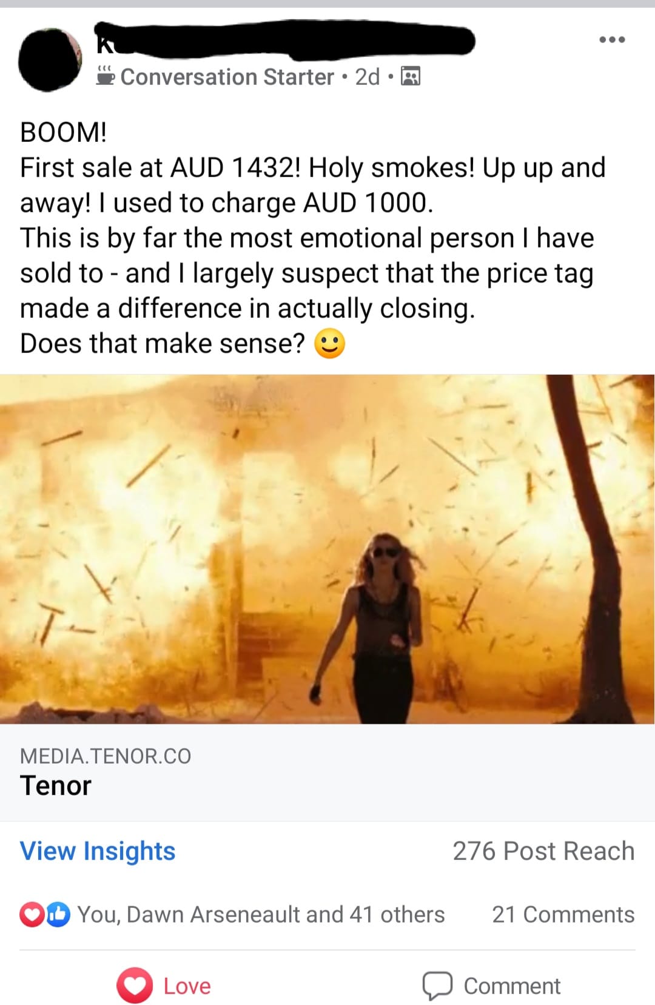655x1005 pixels.
Task: Click the MEDIA.TENOR.CO source label
Action: pos(106,756)
